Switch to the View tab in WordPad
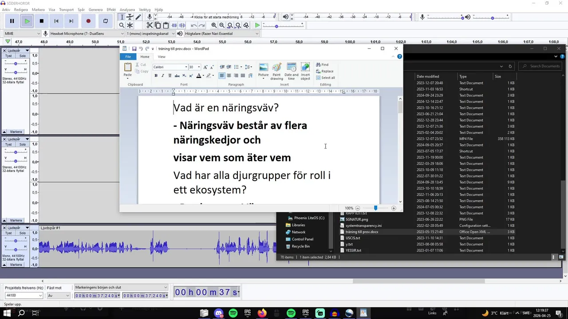 [x=162, y=57]
